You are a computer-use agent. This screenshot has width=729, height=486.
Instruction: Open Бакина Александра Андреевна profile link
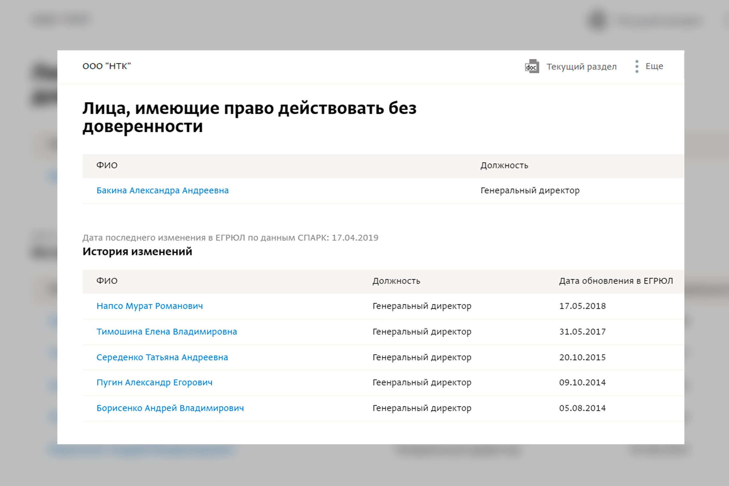(x=162, y=191)
